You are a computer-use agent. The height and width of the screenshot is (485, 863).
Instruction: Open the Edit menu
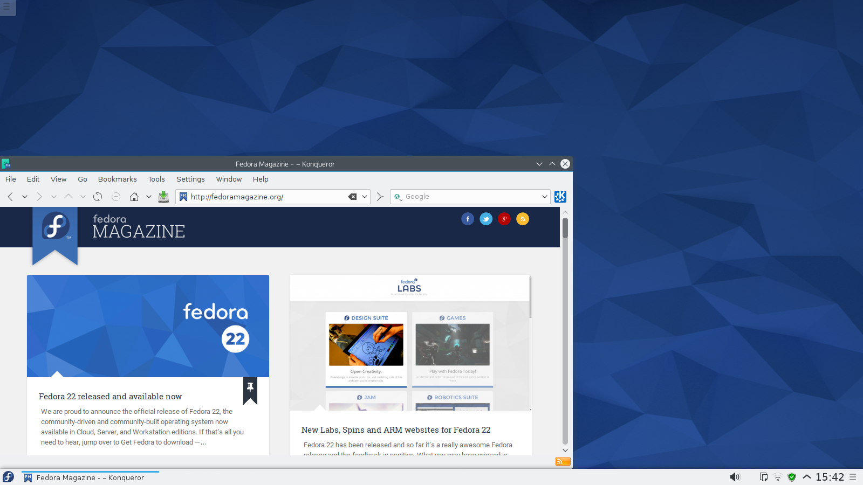point(33,179)
